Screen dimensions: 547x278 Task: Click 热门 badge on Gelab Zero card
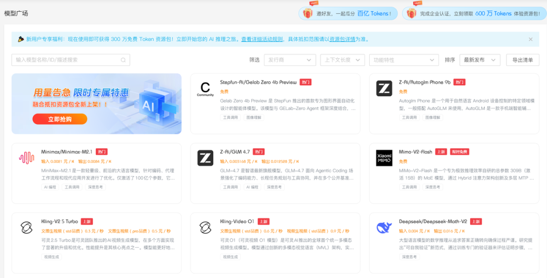click(x=305, y=82)
